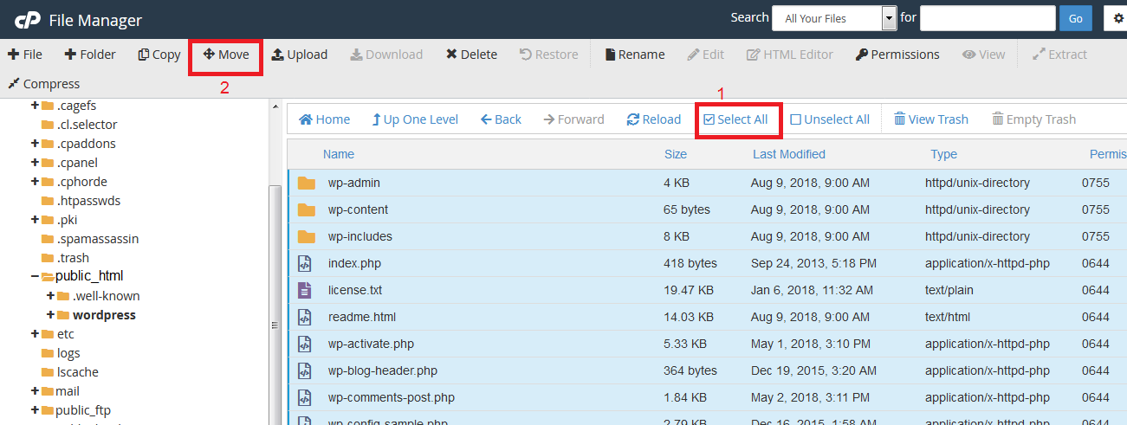Screen dimensions: 1127x425
Task: Rename the selected item
Action: (x=635, y=55)
